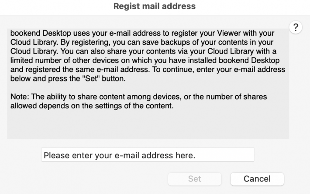310x194 pixels.
Task: Click the "Note:" paragraph first line
Action: point(138,97)
